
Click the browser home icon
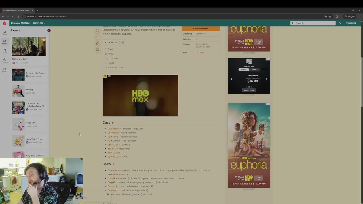(x=18, y=16)
